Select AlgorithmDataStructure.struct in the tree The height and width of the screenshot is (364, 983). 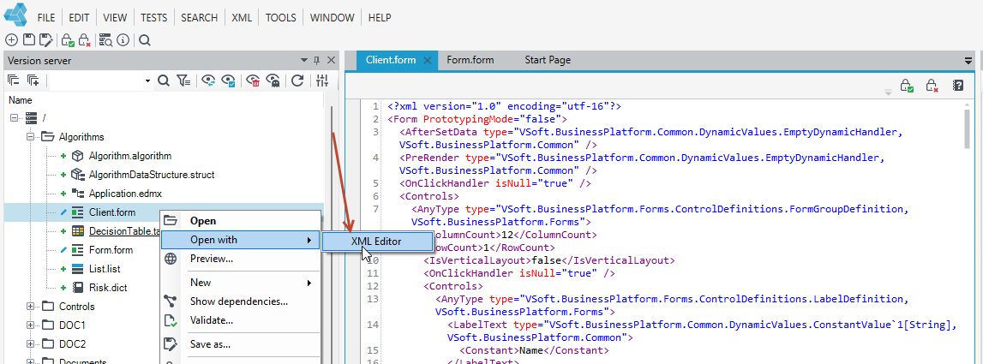[x=152, y=174]
